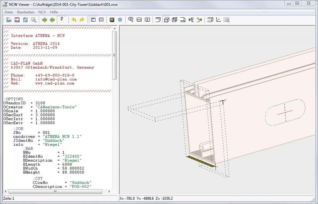
Task: Click the X Y Z coordinates in status bar
Action: pyautogui.click(x=146, y=198)
